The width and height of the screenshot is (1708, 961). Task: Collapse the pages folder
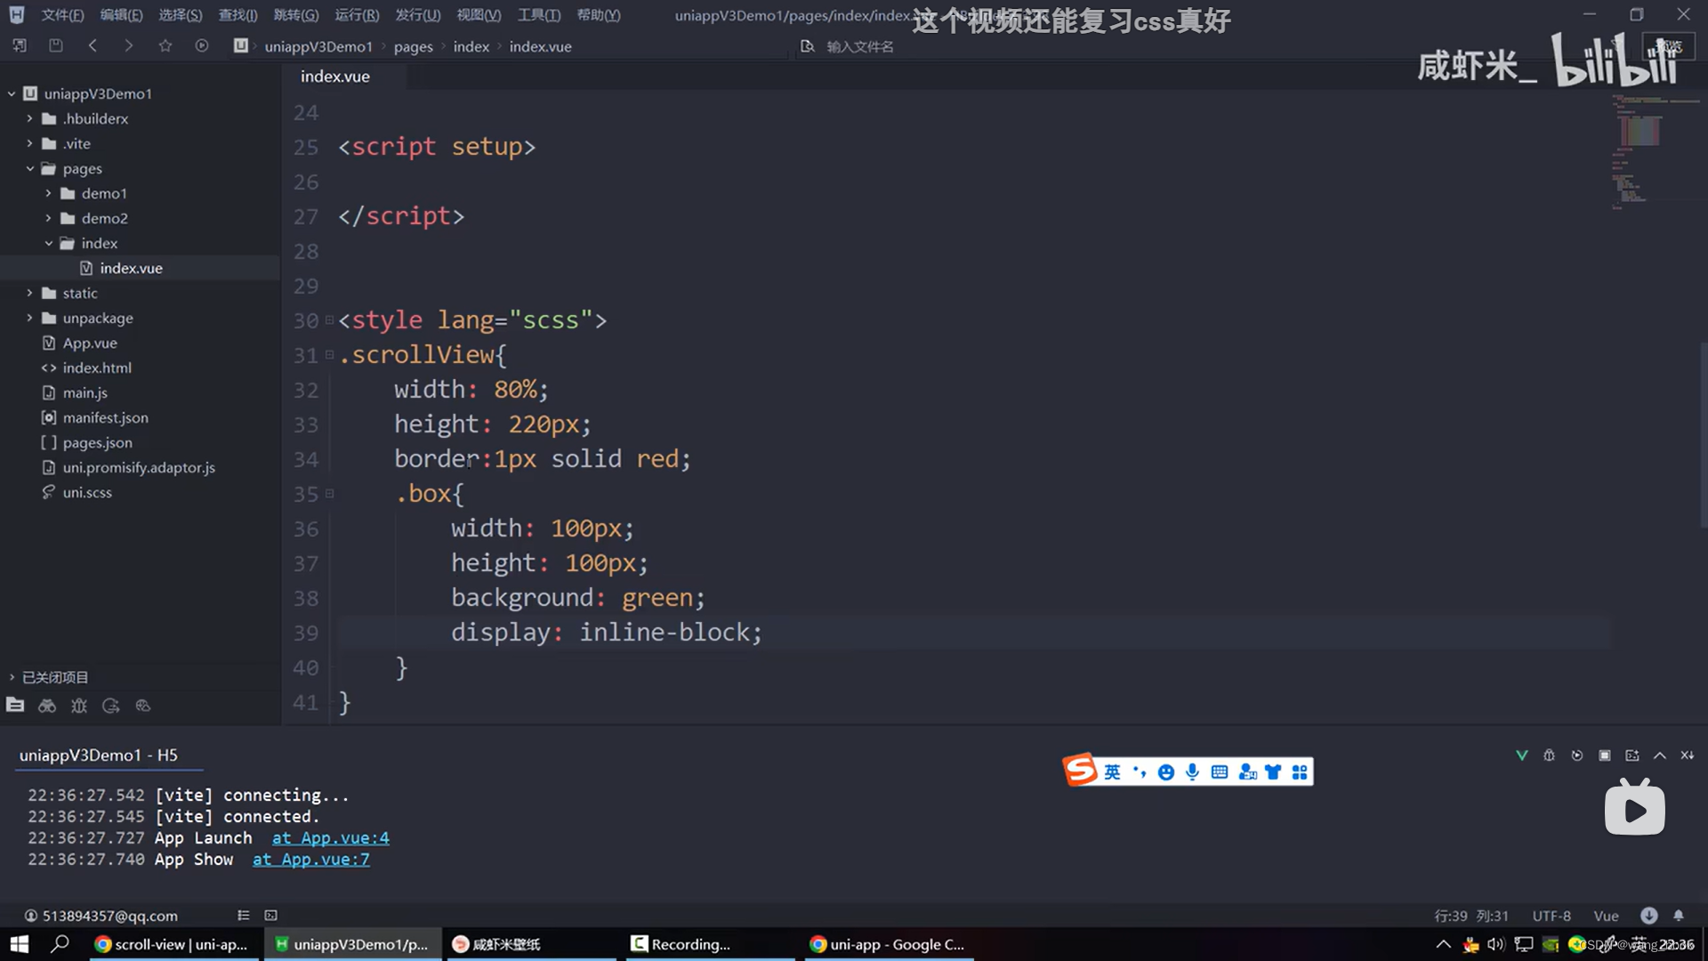[29, 168]
